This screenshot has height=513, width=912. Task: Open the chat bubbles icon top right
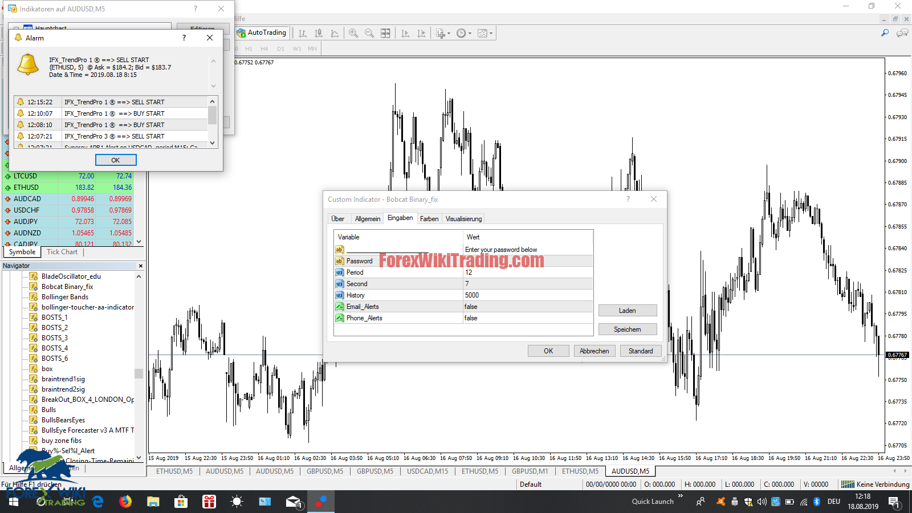click(902, 33)
